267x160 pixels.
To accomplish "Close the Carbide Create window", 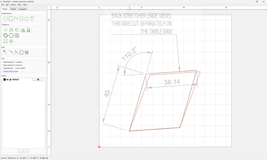I will [264, 2].
